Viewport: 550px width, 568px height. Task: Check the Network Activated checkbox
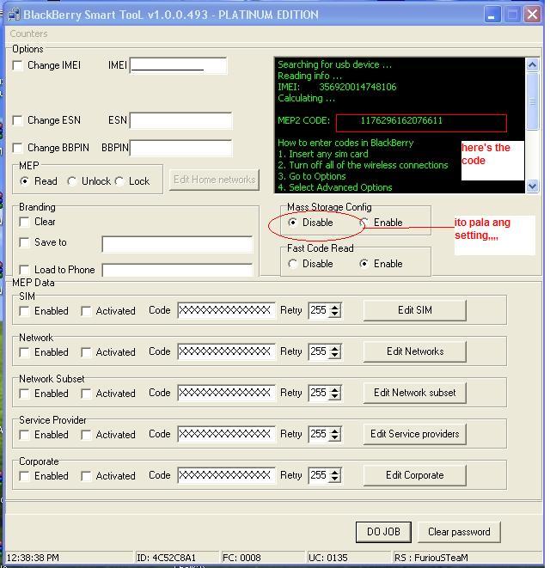click(x=86, y=352)
